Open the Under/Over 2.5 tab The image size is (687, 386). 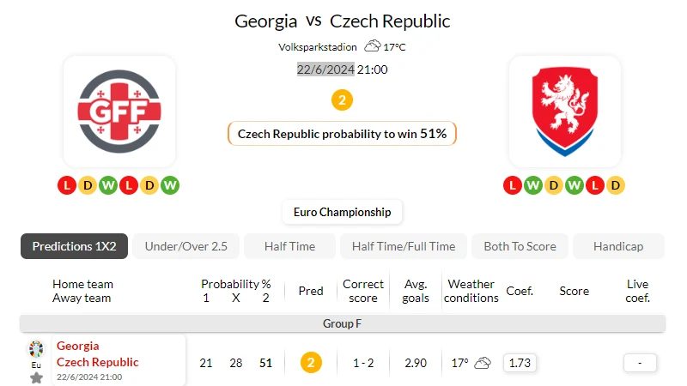coord(185,246)
